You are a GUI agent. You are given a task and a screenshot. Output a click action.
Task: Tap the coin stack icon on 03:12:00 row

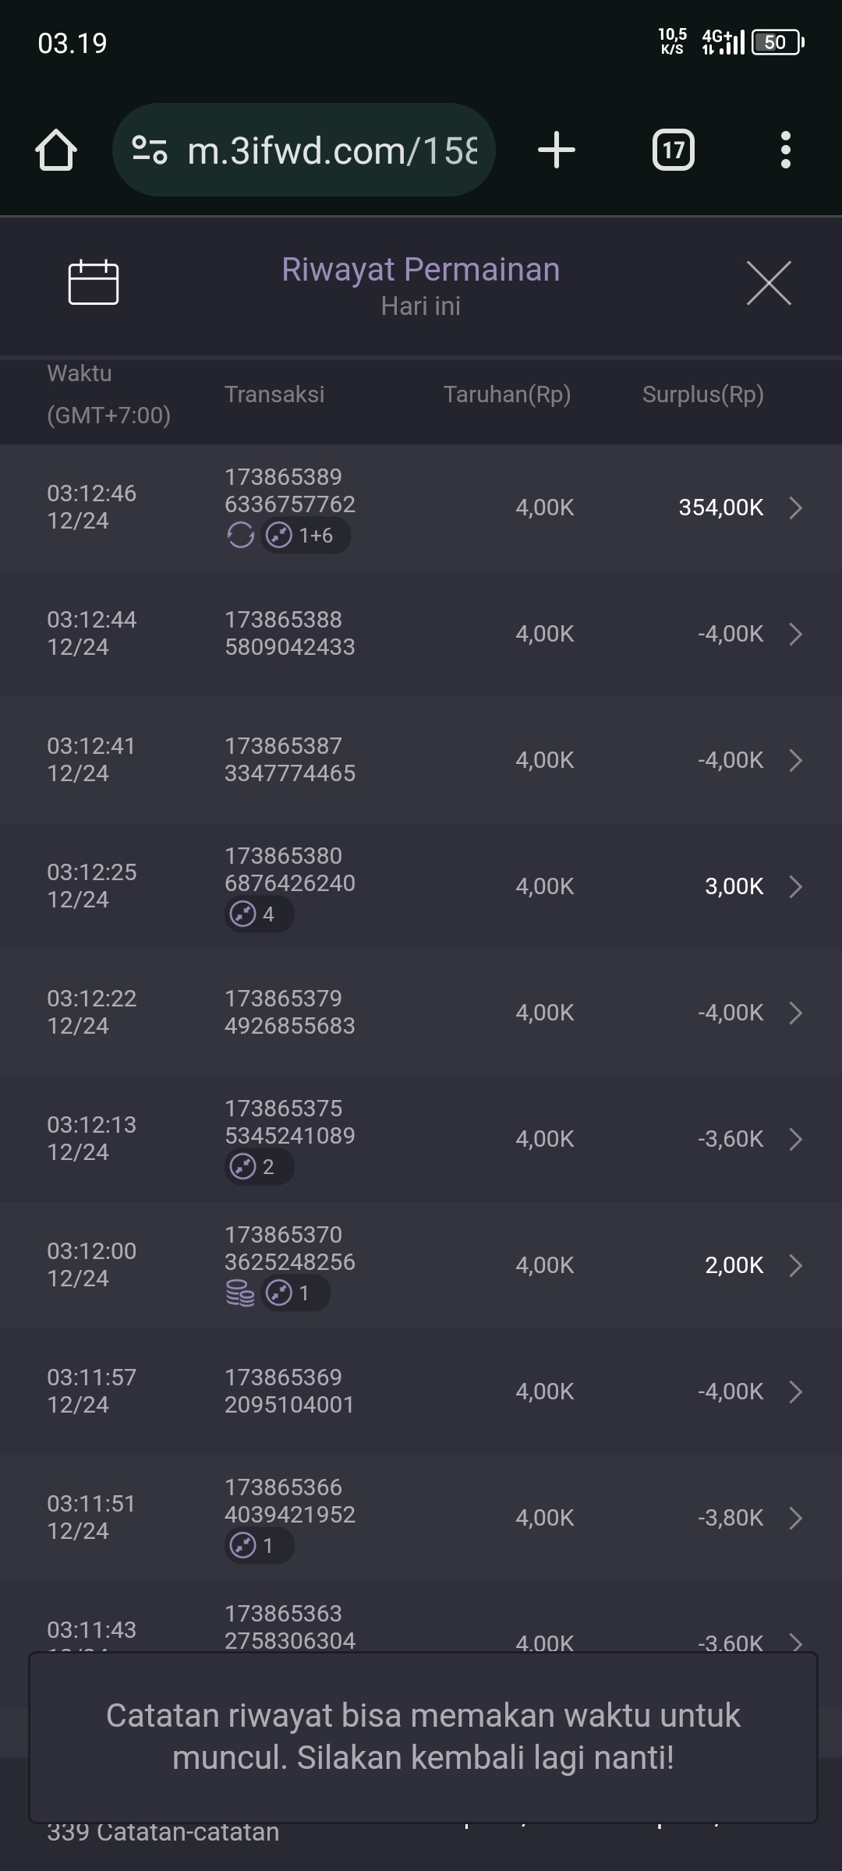click(240, 1293)
